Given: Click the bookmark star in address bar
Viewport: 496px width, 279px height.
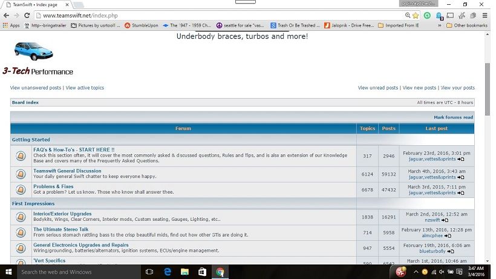Looking at the screenshot, I should (416, 15).
